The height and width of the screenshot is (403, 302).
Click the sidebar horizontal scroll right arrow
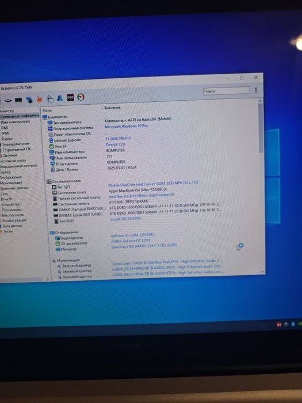point(48,279)
